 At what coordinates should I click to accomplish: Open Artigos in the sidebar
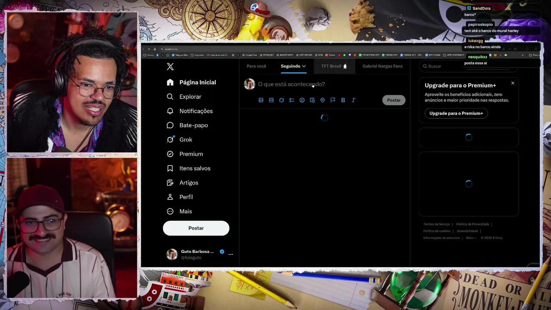[183, 183]
